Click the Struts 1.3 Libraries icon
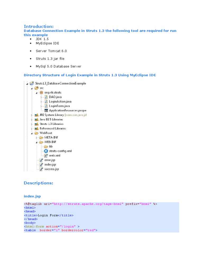This screenshot has height=271, width=203. [x=36, y=124]
